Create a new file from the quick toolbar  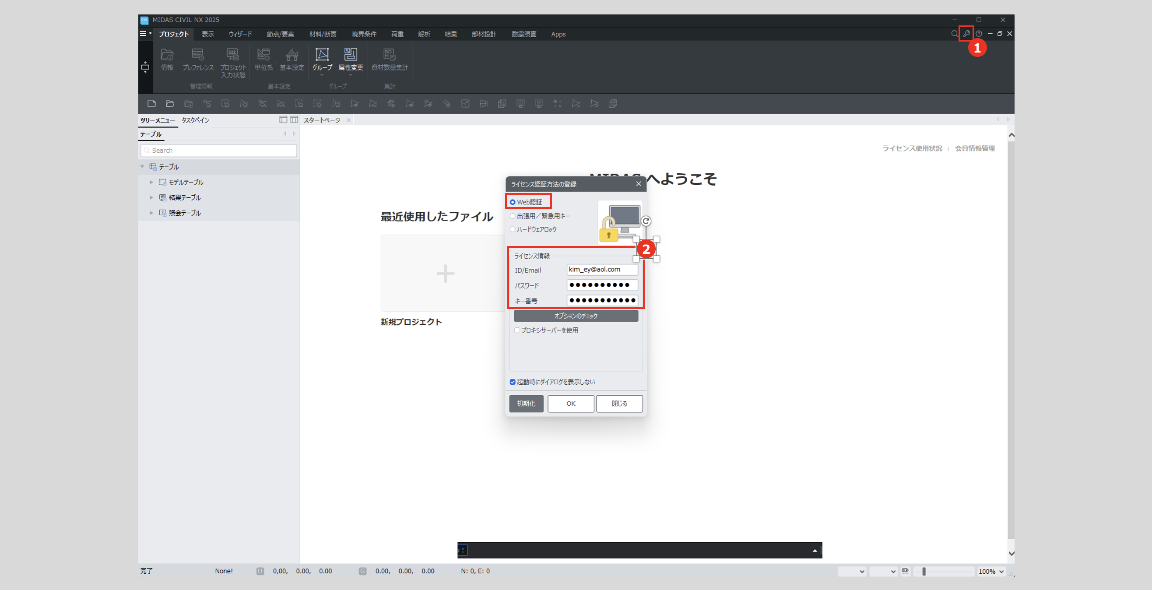pyautogui.click(x=151, y=104)
